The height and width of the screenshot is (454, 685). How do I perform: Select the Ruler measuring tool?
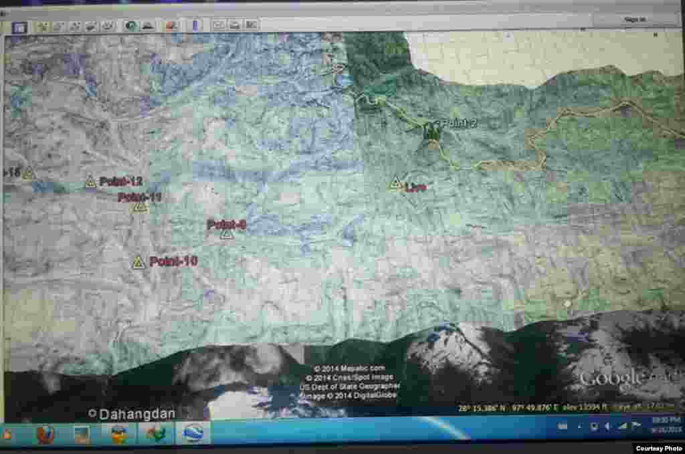(195, 27)
